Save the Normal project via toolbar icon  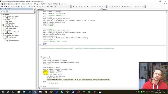(8, 7)
